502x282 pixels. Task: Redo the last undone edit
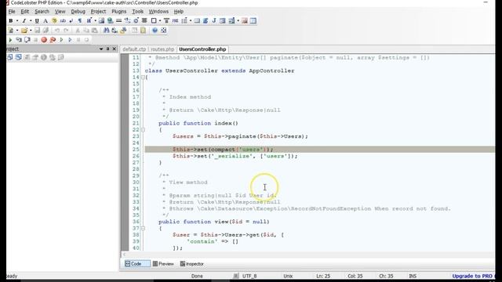tap(66, 31)
